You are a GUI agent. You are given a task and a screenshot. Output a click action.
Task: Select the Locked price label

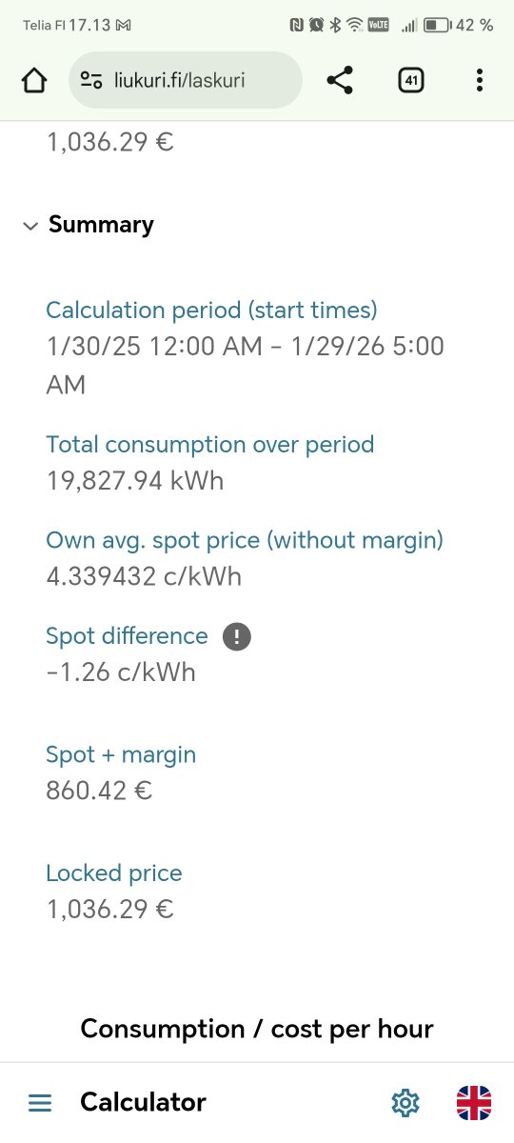click(114, 873)
